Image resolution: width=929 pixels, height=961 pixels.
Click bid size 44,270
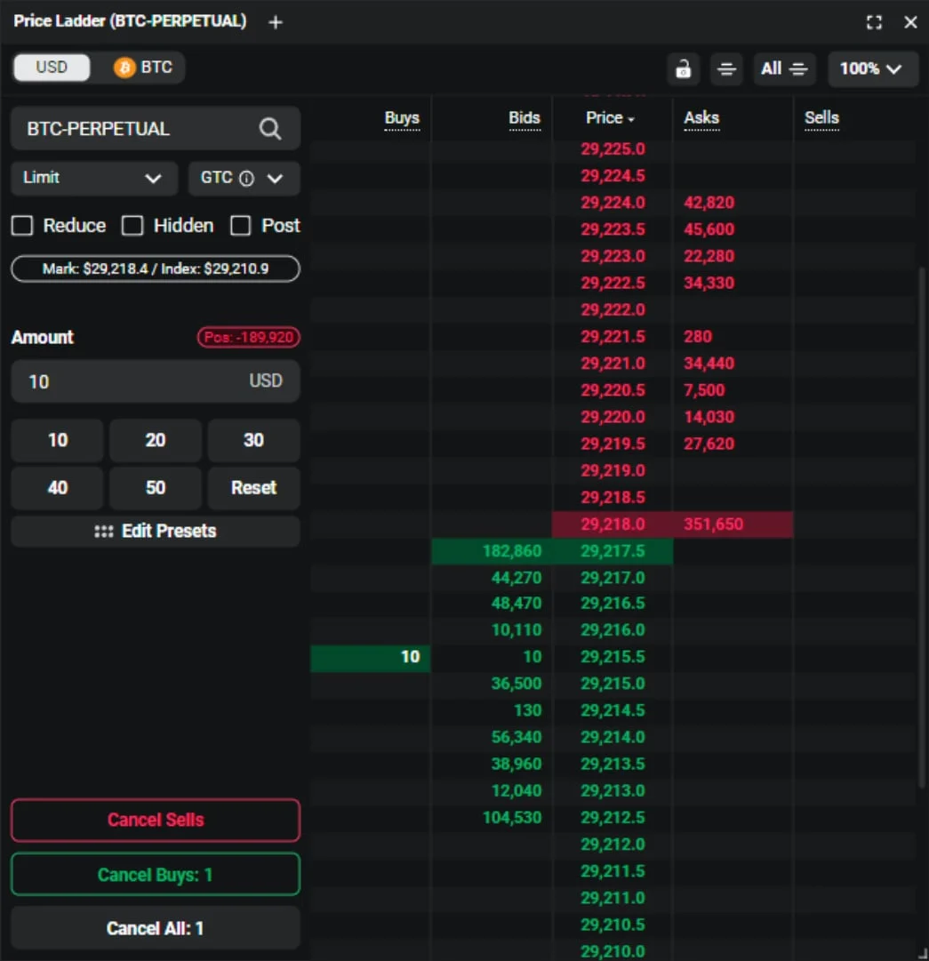517,578
